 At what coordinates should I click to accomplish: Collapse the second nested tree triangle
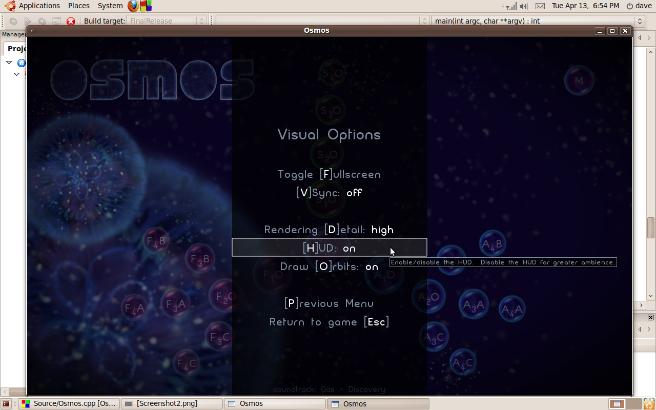pyautogui.click(x=16, y=74)
